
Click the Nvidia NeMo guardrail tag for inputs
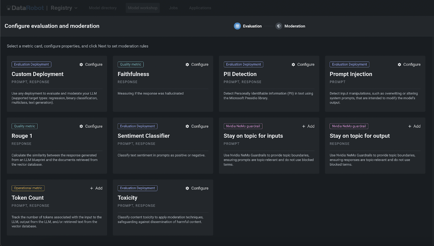tap(243, 126)
